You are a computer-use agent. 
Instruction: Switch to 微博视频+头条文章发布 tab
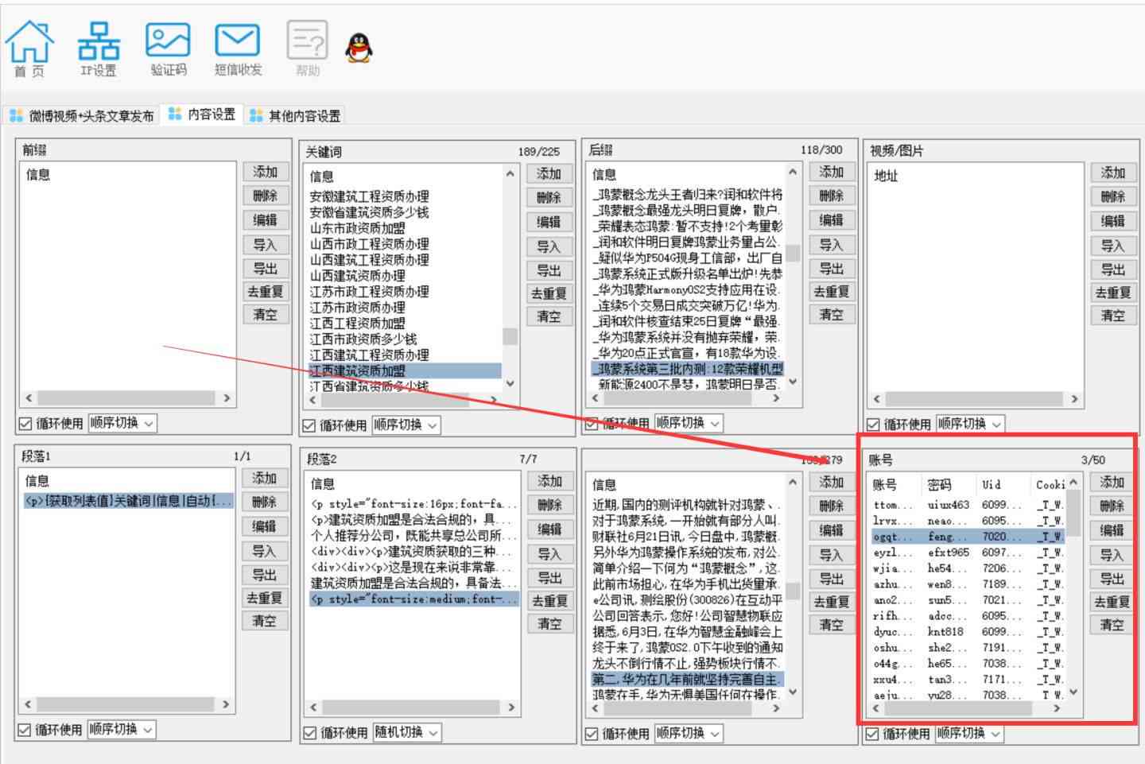(x=82, y=116)
